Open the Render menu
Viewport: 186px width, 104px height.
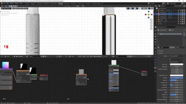(12, 3)
